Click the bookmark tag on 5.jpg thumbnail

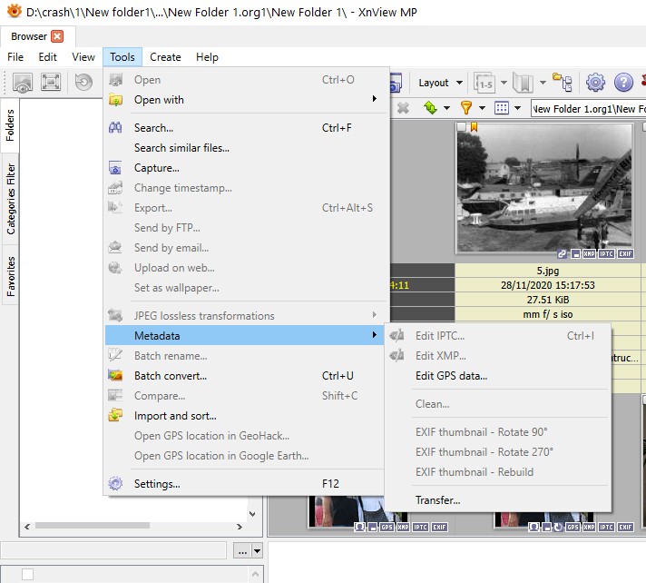[474, 128]
